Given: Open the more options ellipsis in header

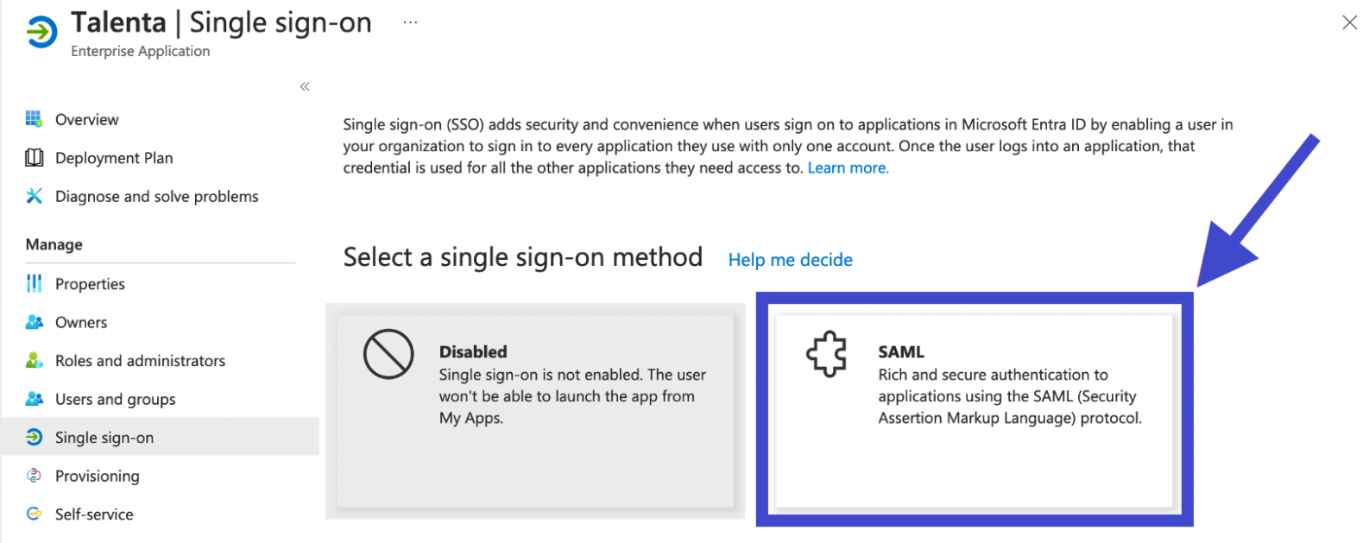Looking at the screenshot, I should click(x=410, y=23).
